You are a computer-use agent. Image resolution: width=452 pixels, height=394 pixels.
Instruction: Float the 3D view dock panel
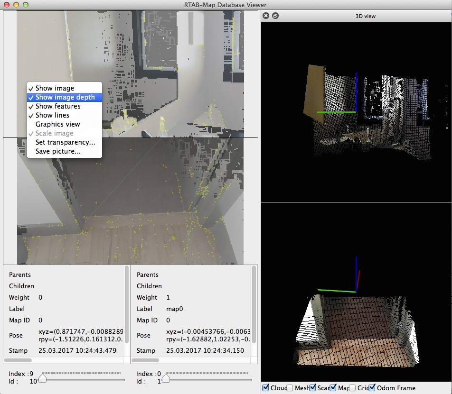pos(275,16)
